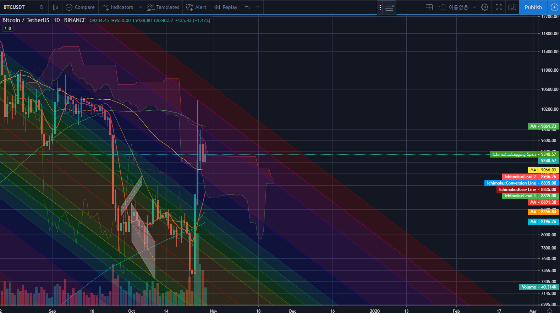
Task: Expand the favorite indicators dropdown arrow
Action: 140,7
